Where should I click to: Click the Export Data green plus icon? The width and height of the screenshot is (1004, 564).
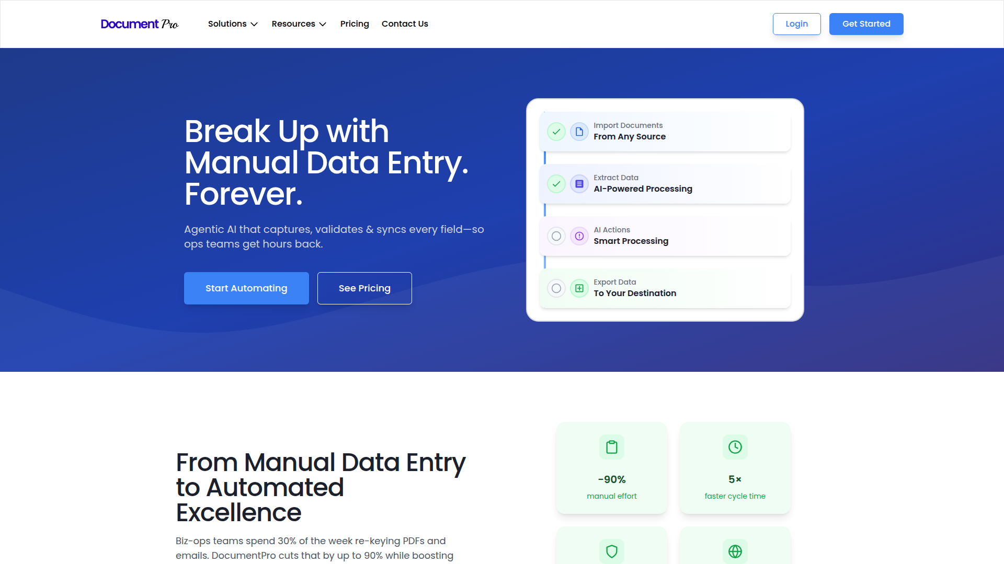point(579,288)
